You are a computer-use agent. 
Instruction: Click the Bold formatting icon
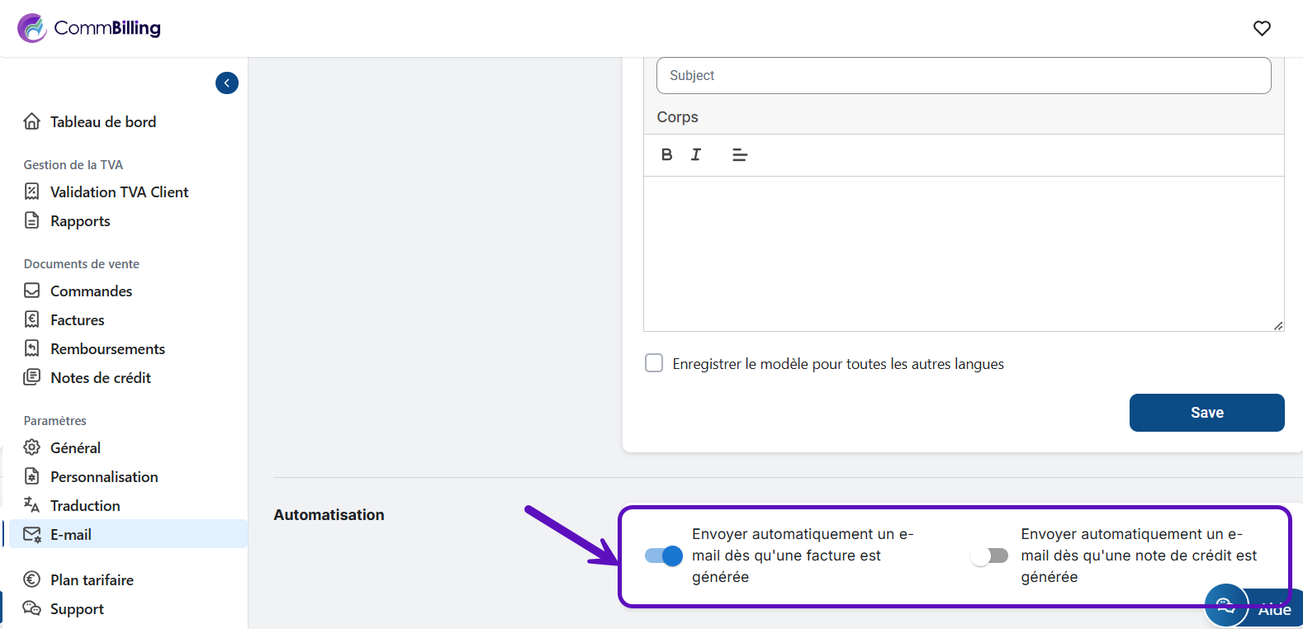pos(666,154)
